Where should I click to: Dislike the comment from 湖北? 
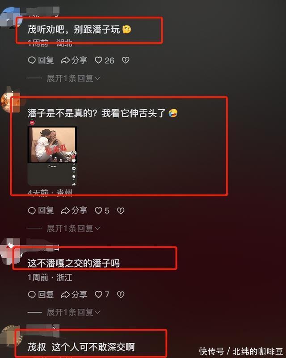click(126, 60)
